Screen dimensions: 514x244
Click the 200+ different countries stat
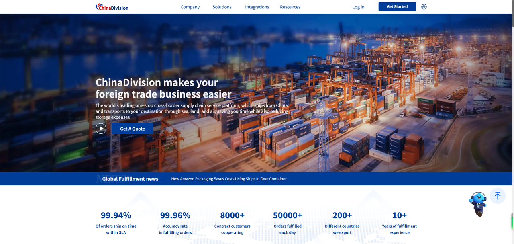[x=342, y=223]
